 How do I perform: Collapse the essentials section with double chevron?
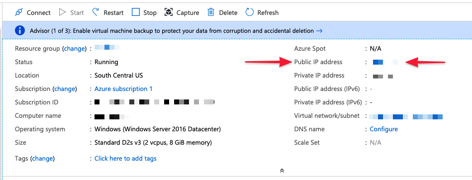point(282,171)
